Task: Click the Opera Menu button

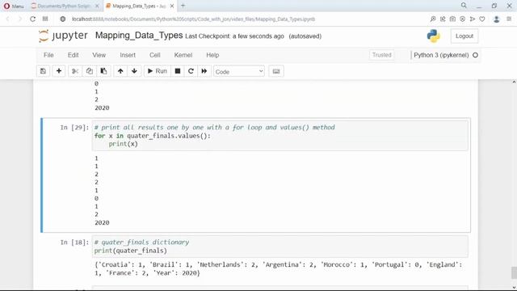Action: click(x=14, y=6)
